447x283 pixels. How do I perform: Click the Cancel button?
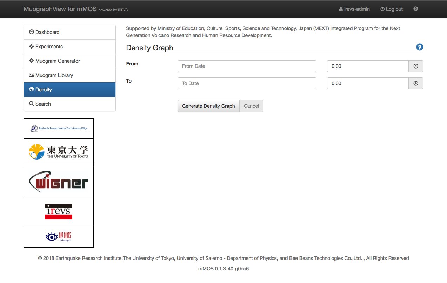point(251,106)
